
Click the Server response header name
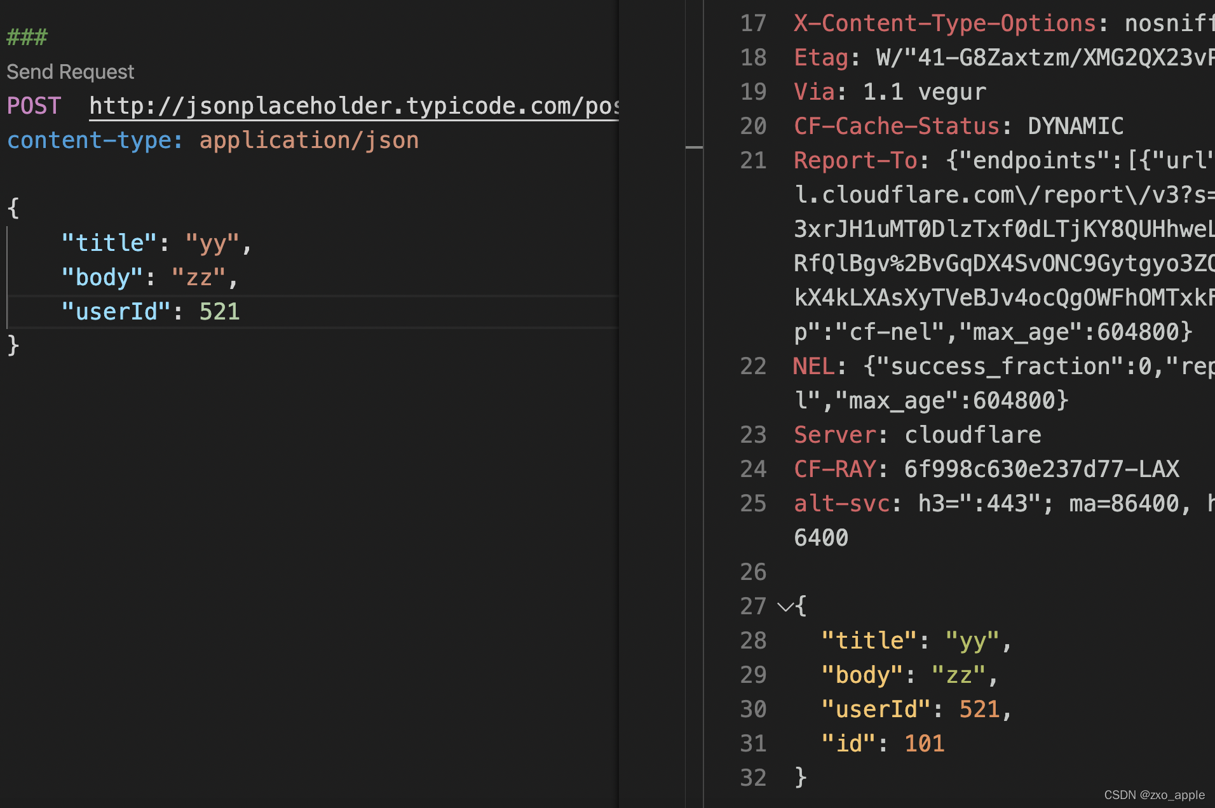point(835,435)
